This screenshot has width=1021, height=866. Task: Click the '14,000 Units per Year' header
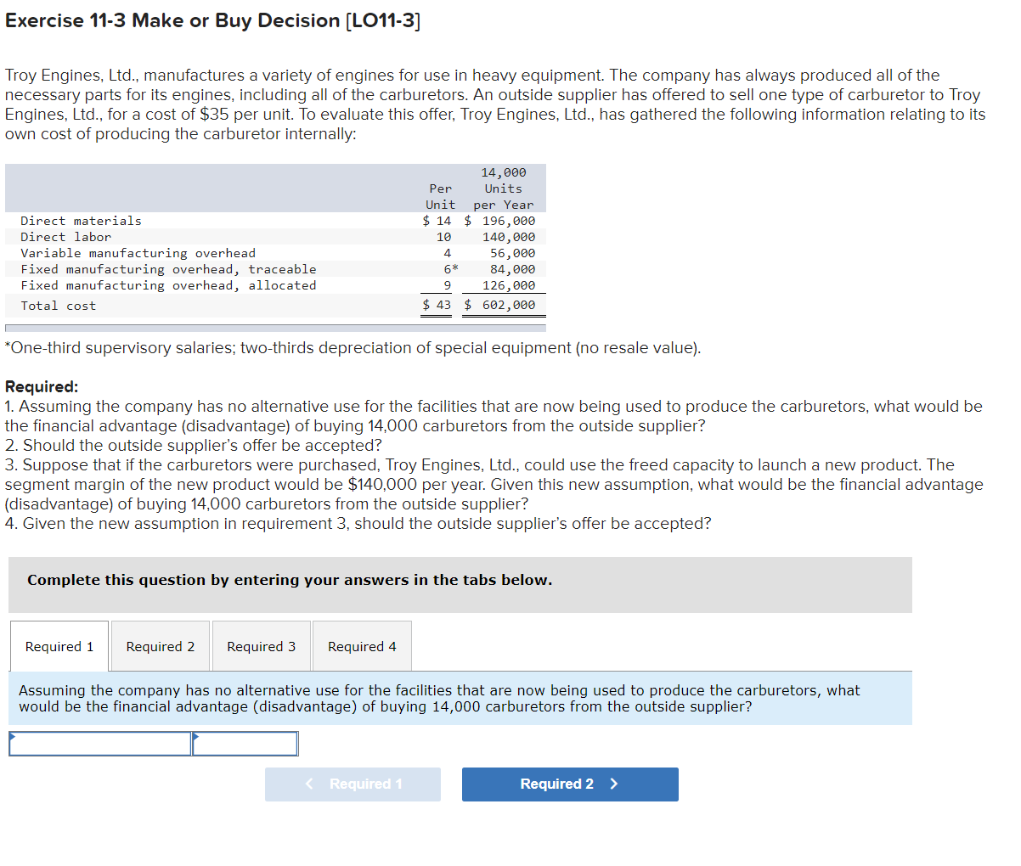click(504, 188)
